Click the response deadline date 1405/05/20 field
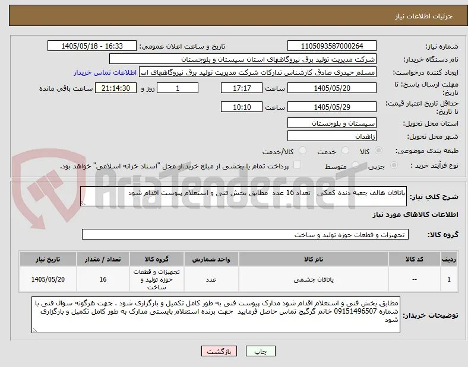Screen dimensions: 468x367 pyautogui.click(x=332, y=88)
